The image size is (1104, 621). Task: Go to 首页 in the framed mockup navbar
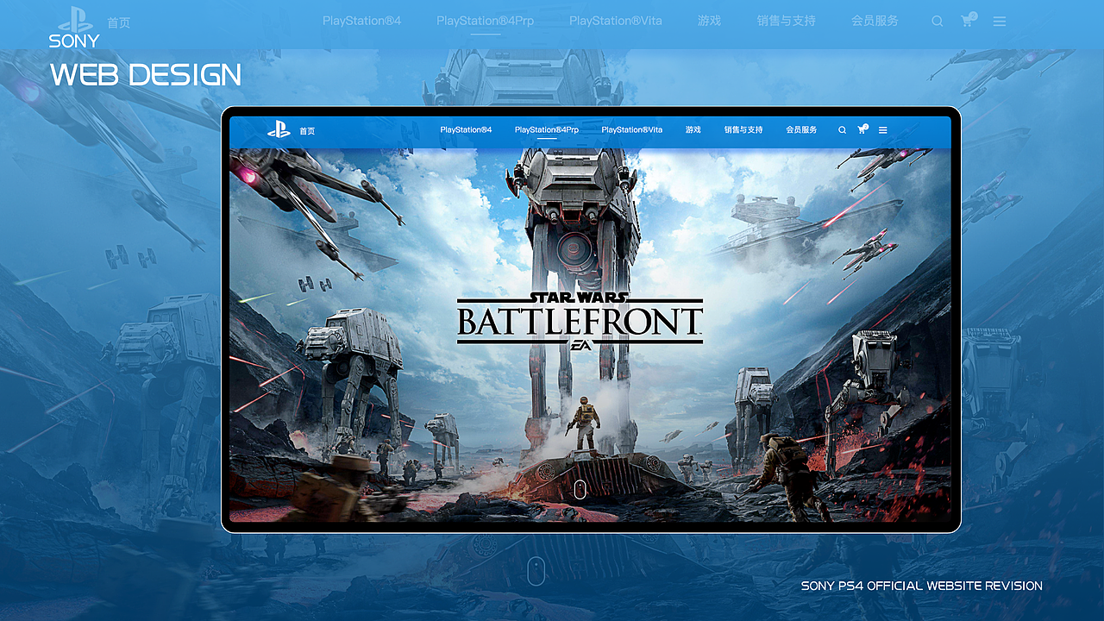[x=307, y=131]
